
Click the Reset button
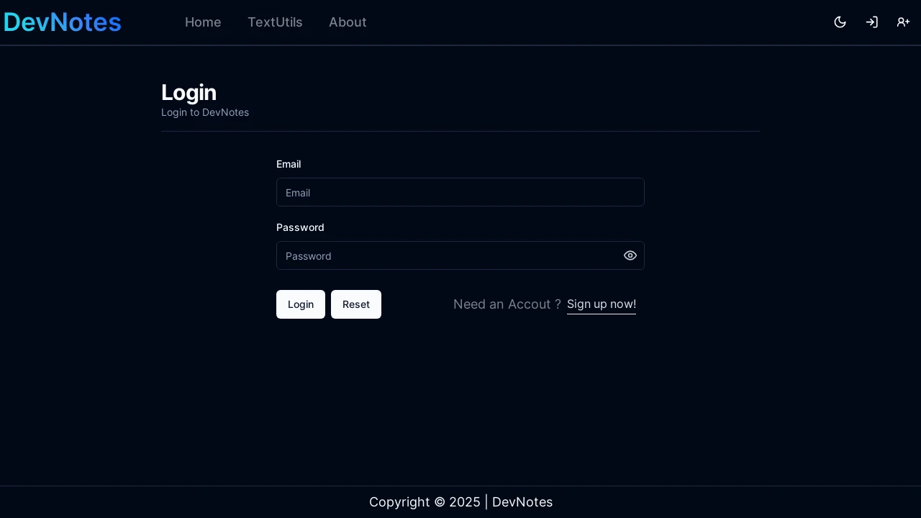356,304
